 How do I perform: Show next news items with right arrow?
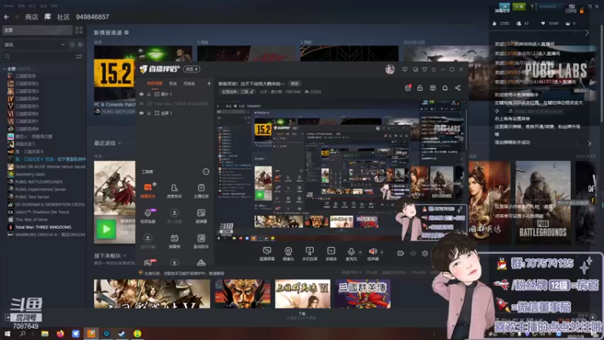coord(587,33)
